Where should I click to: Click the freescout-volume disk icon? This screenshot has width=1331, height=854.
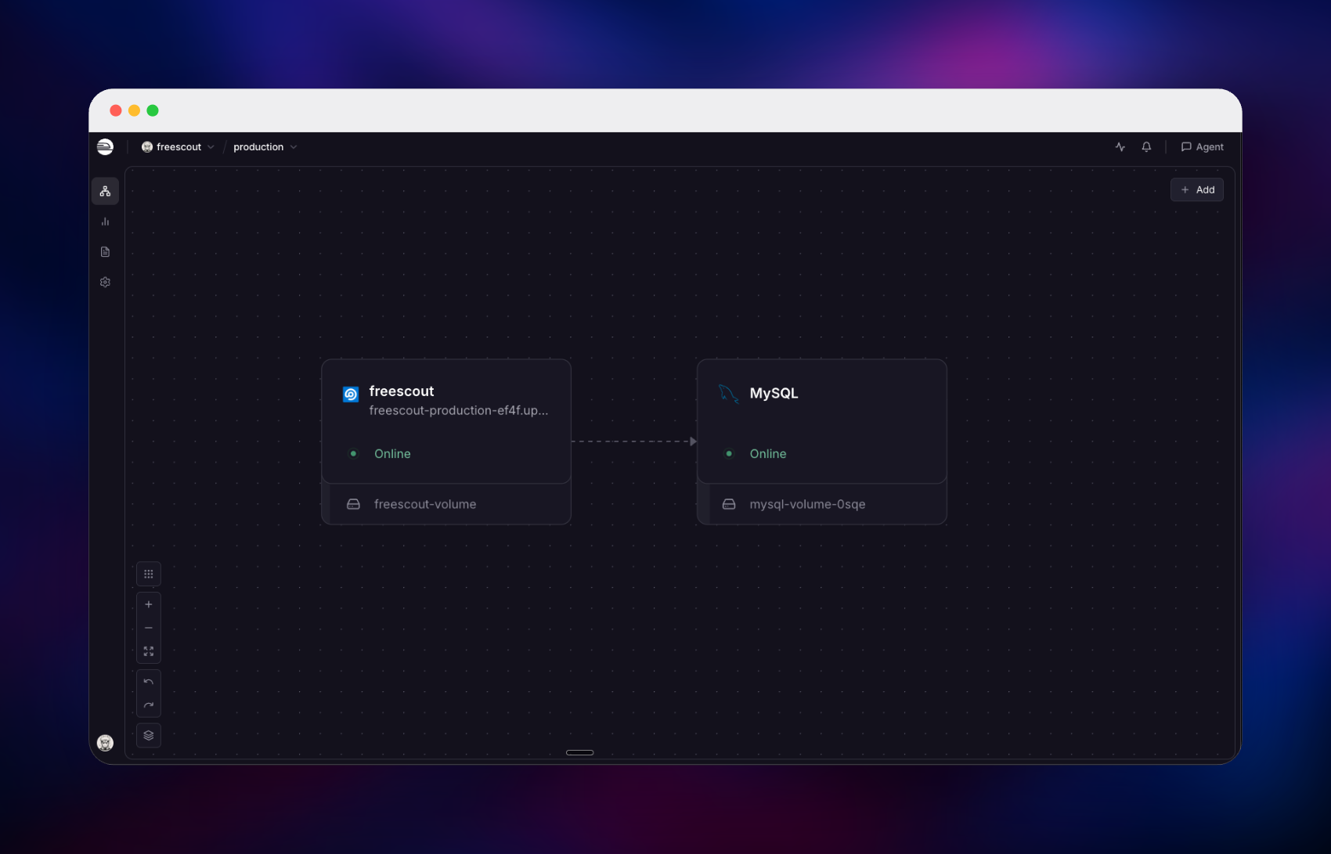[353, 505]
